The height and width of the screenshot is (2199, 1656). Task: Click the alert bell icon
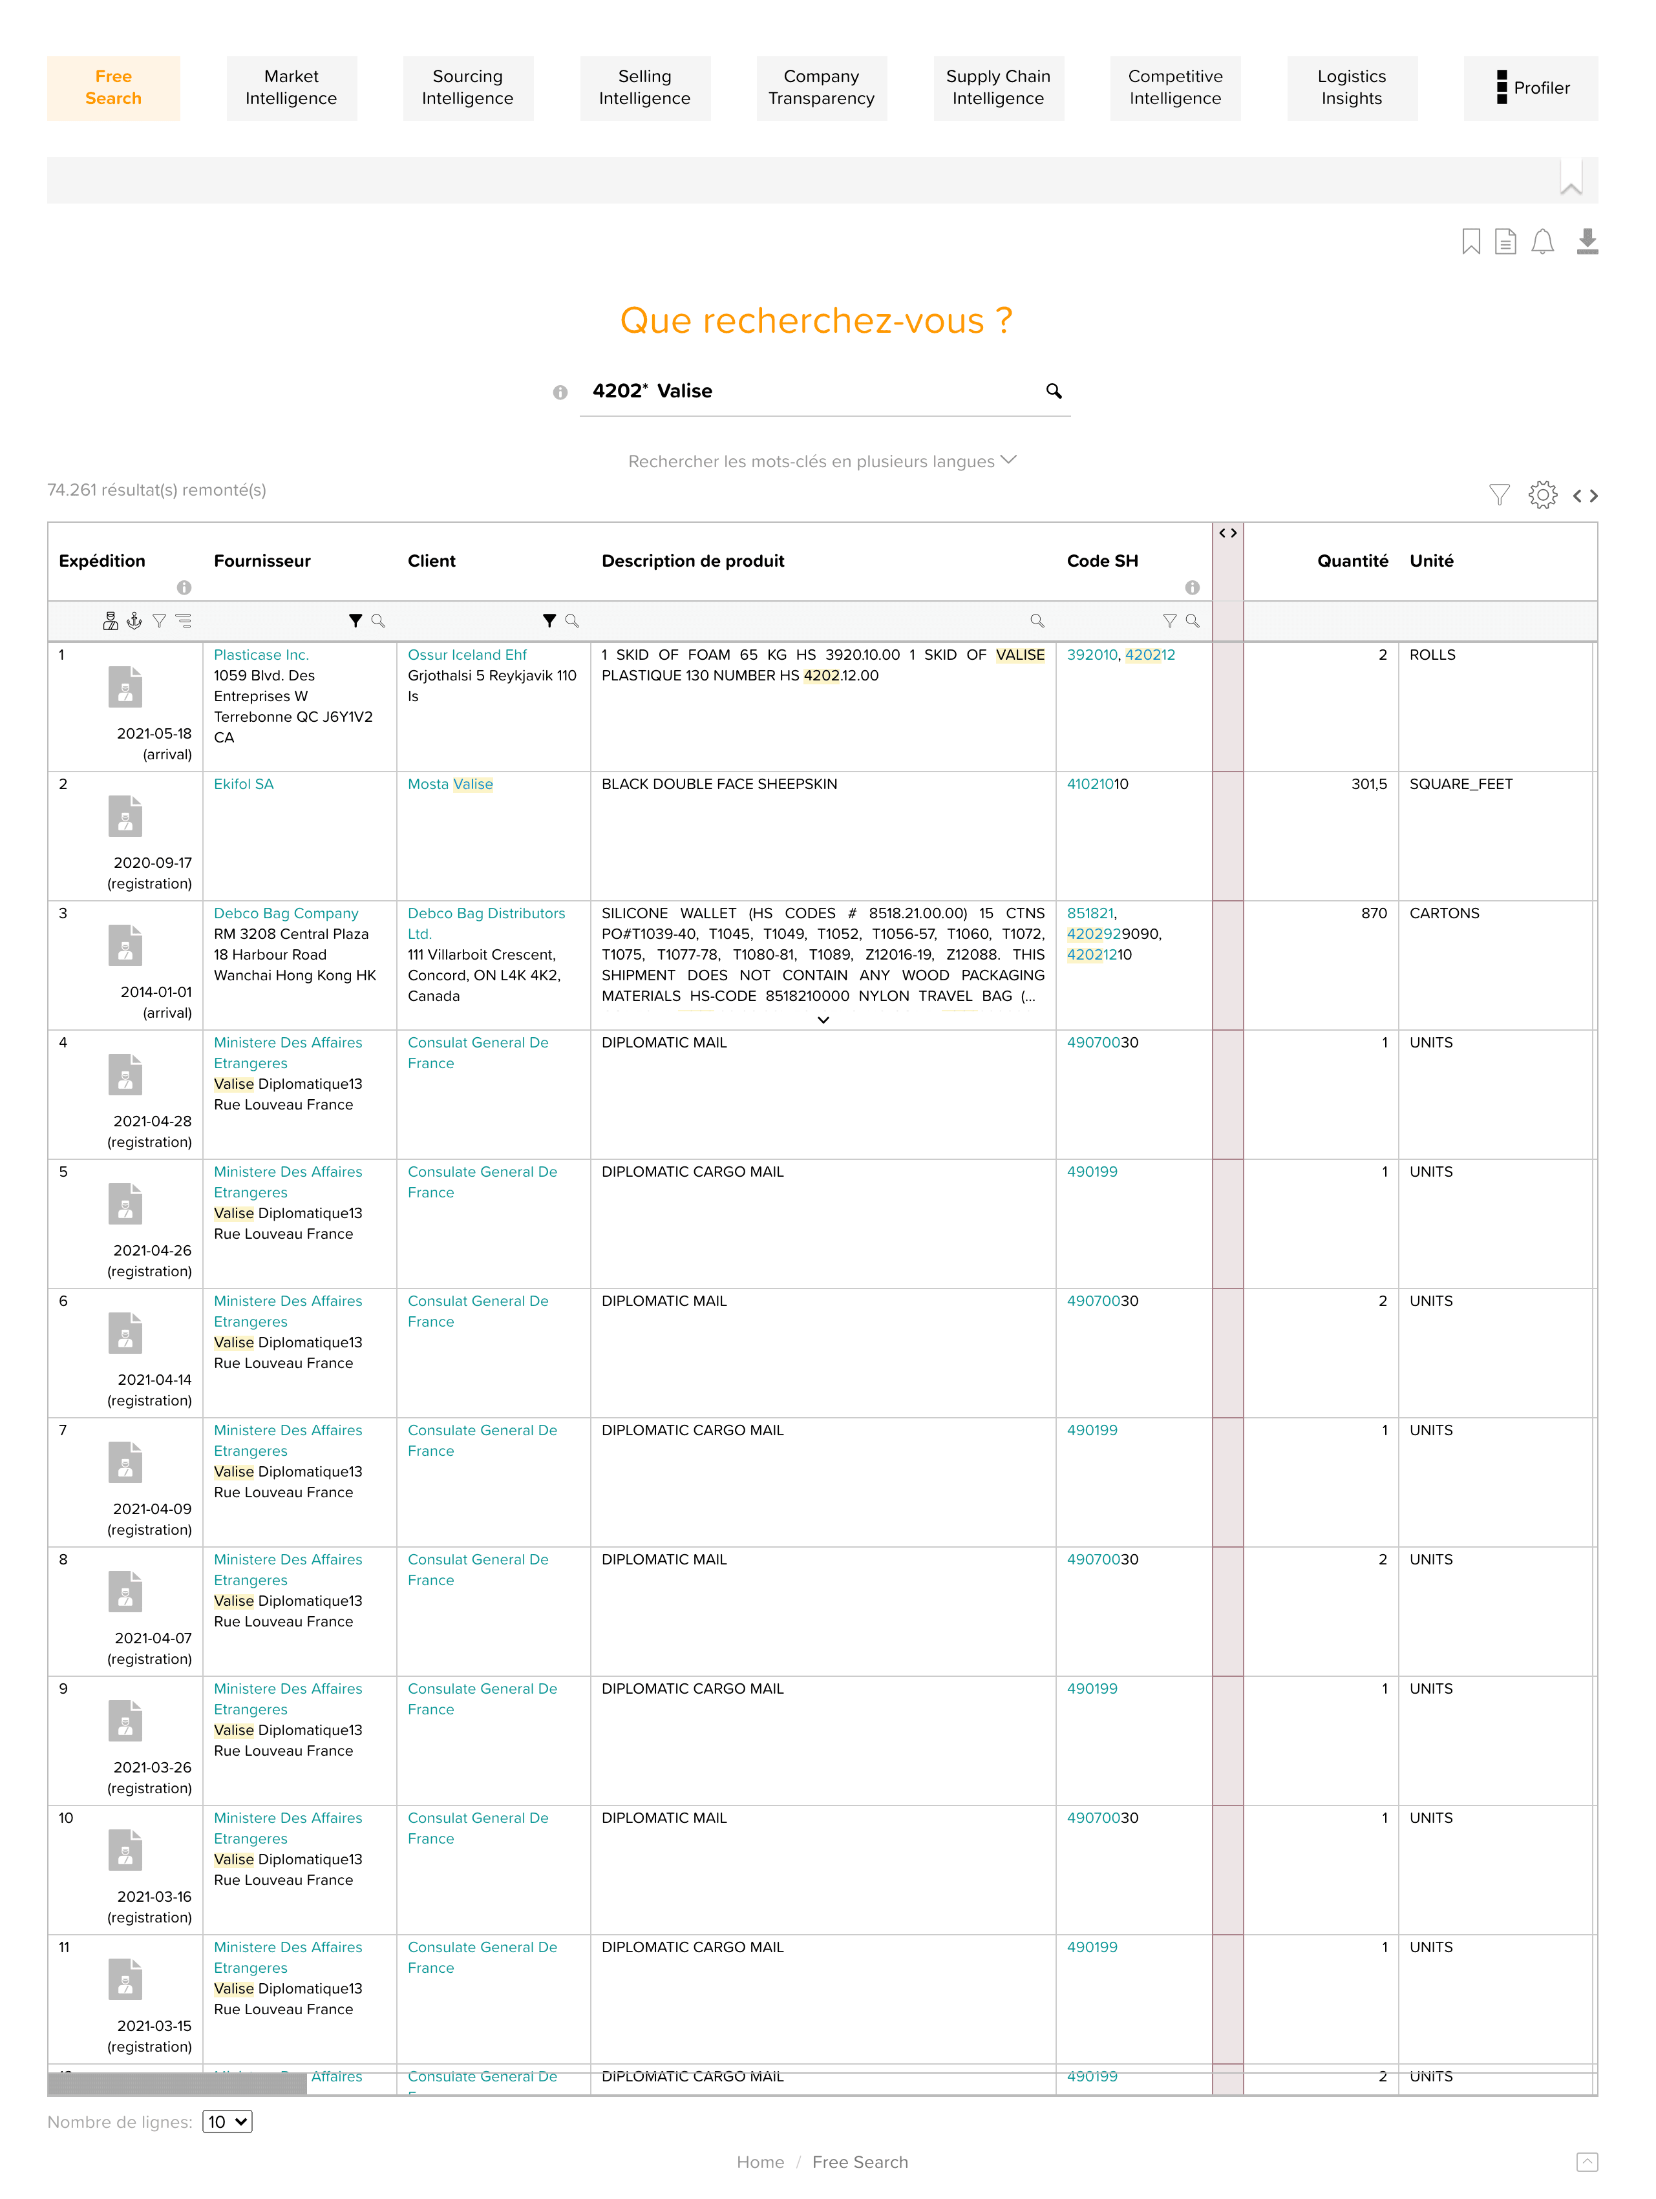(1542, 242)
